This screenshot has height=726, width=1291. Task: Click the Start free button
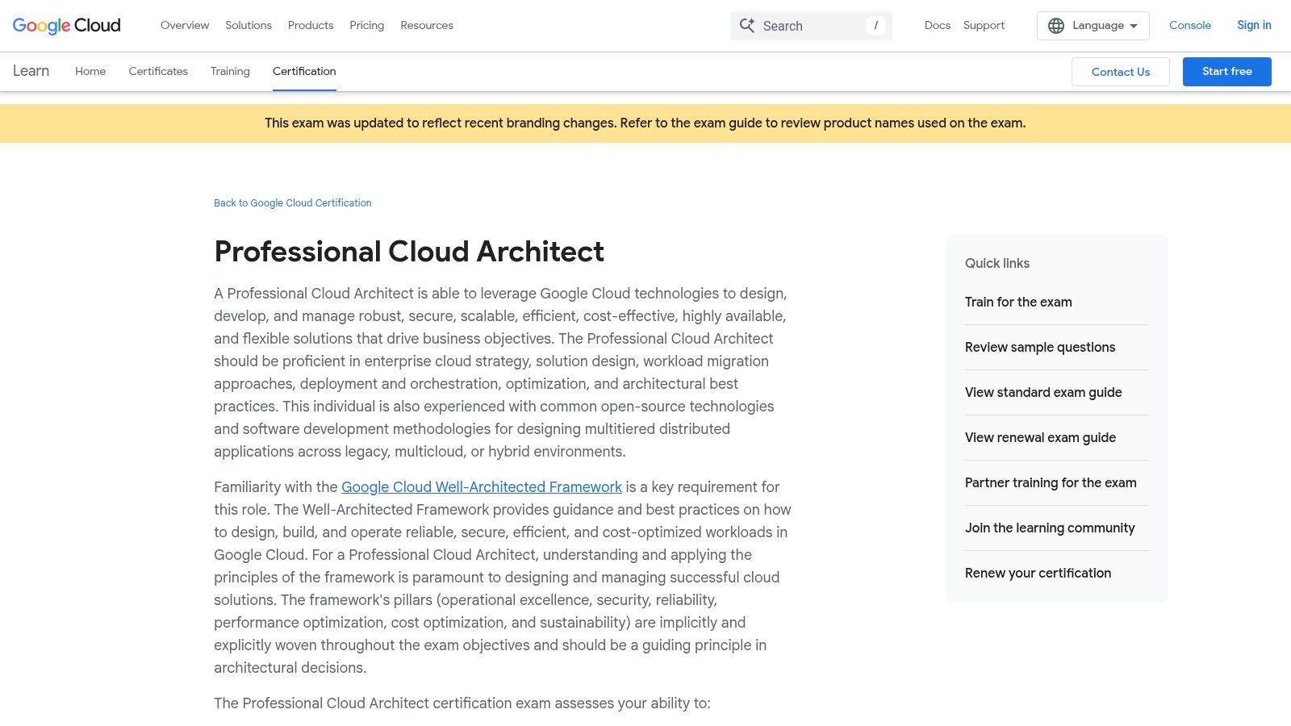coord(1227,72)
